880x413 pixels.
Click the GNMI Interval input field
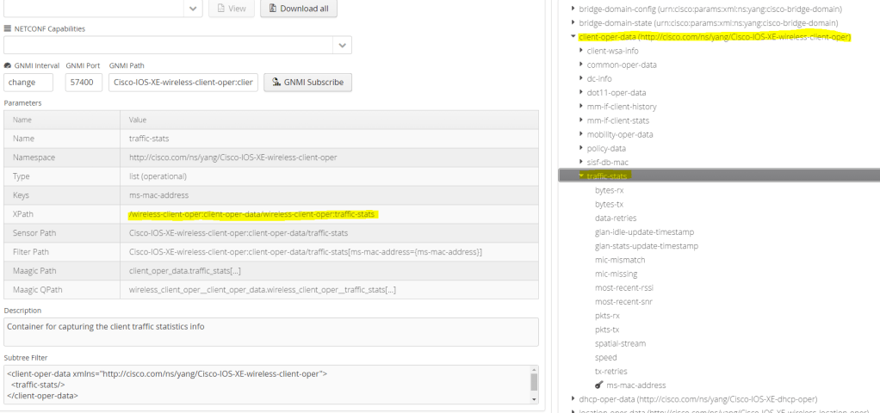[28, 83]
